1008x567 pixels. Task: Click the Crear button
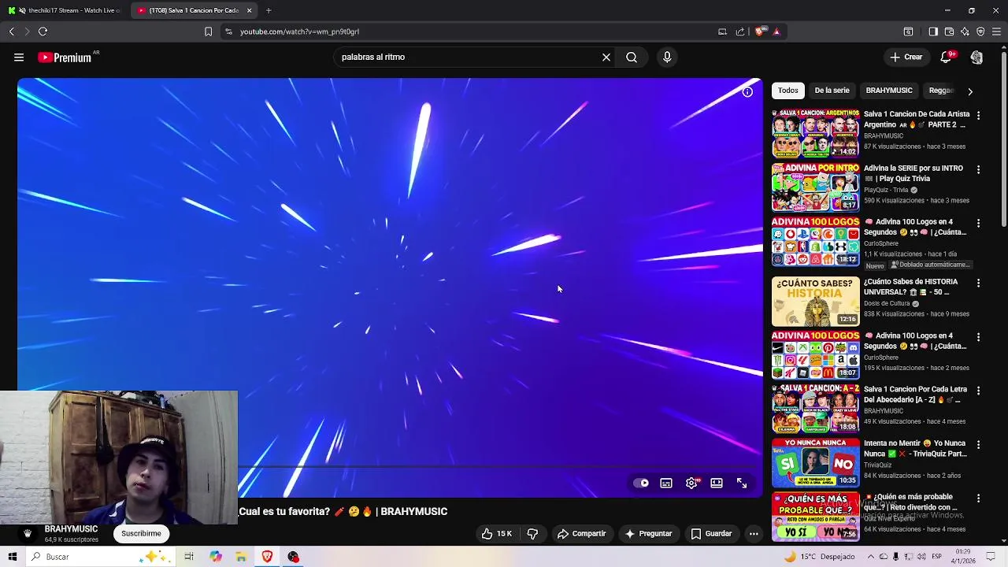click(x=906, y=57)
